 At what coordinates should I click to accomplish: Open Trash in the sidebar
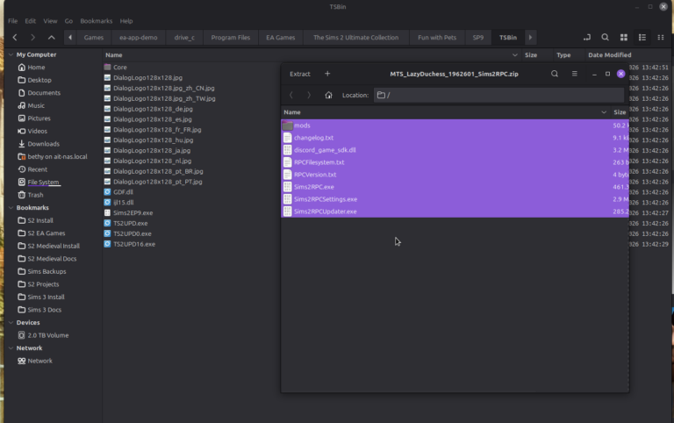[35, 195]
